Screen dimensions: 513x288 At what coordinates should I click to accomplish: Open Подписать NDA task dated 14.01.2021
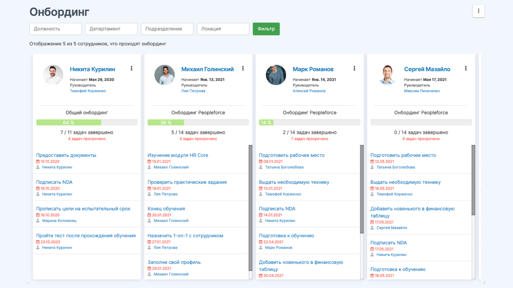click(x=277, y=209)
